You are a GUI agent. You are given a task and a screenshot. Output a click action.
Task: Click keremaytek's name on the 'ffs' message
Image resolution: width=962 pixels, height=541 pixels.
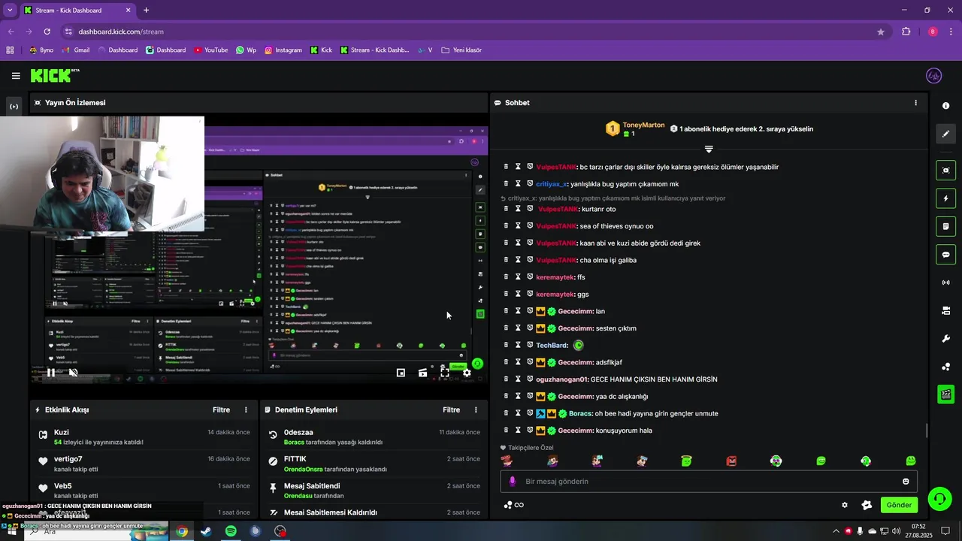[x=555, y=277]
